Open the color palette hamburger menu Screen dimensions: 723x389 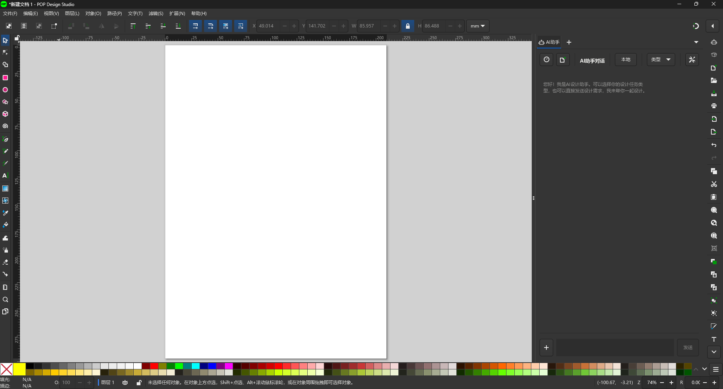coord(716,369)
